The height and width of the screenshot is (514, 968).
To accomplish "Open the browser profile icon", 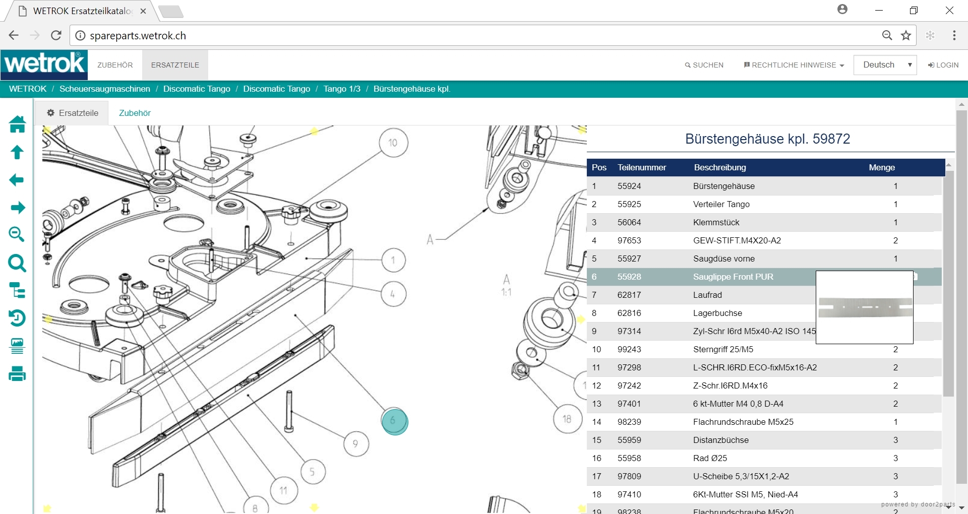I will 842,10.
